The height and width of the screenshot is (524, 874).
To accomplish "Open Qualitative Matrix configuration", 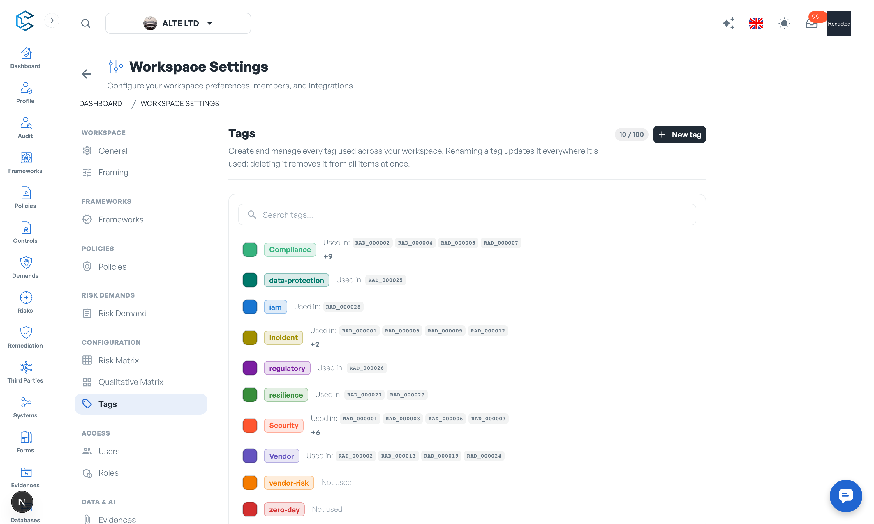I will (x=141, y=382).
